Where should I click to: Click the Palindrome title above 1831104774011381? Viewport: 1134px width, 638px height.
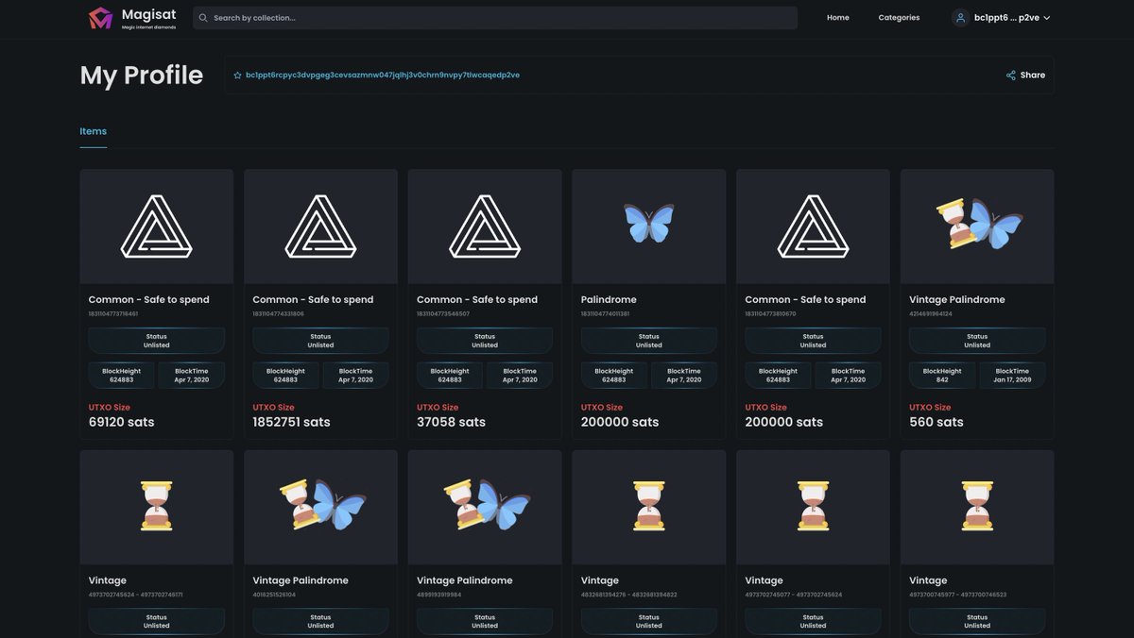pos(609,299)
